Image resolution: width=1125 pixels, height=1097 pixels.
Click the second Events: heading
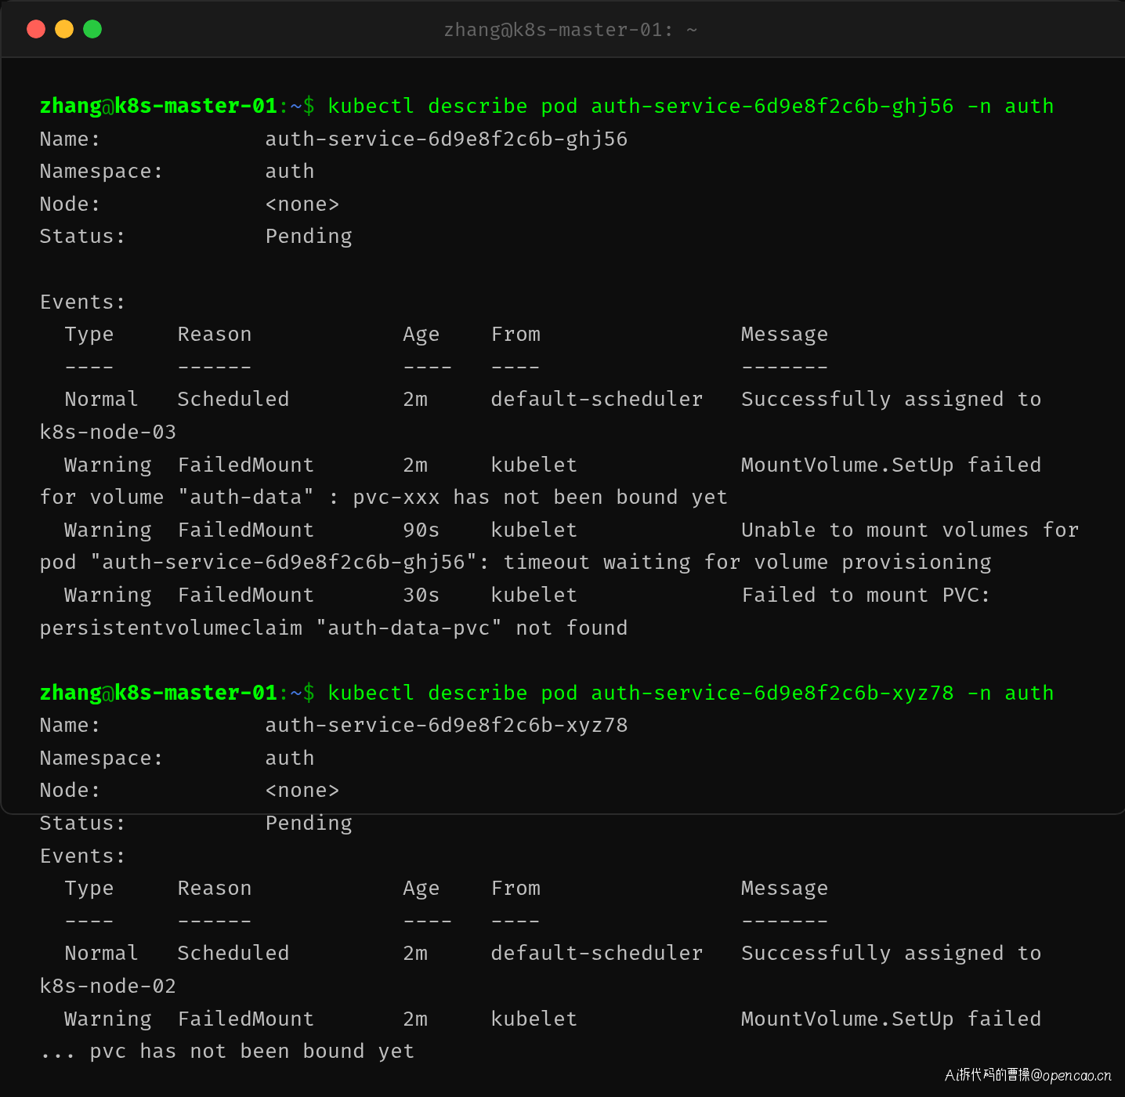[x=82, y=856]
